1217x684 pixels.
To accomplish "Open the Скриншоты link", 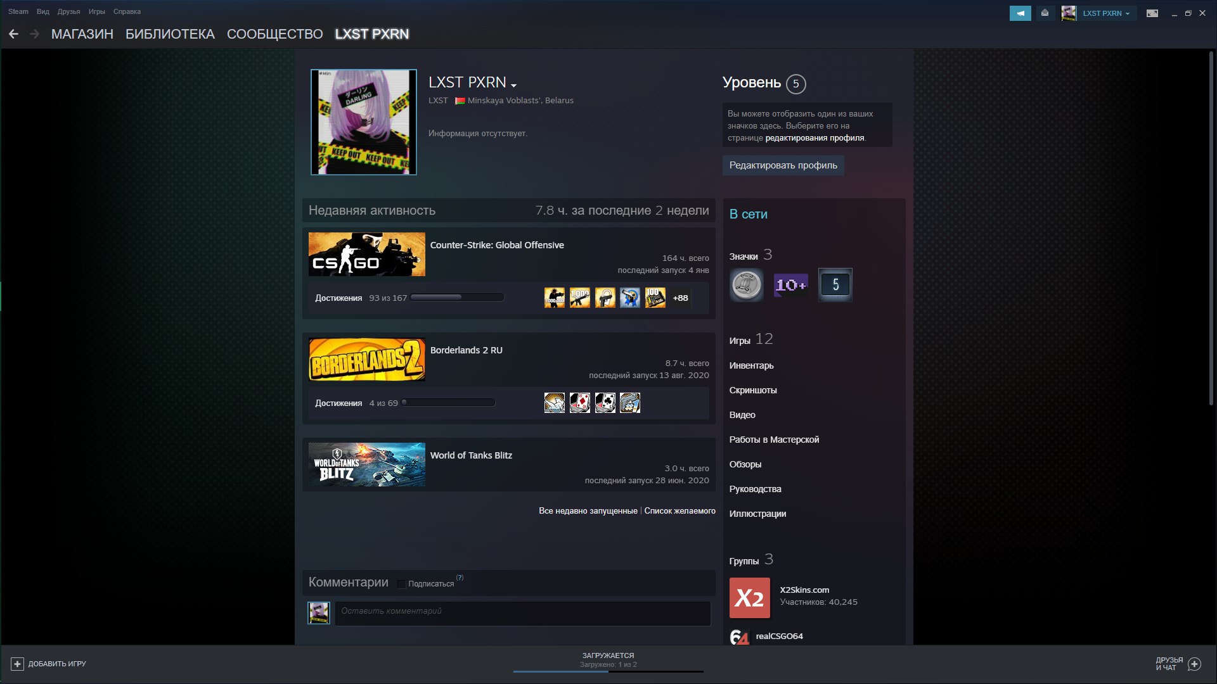I will 753,390.
